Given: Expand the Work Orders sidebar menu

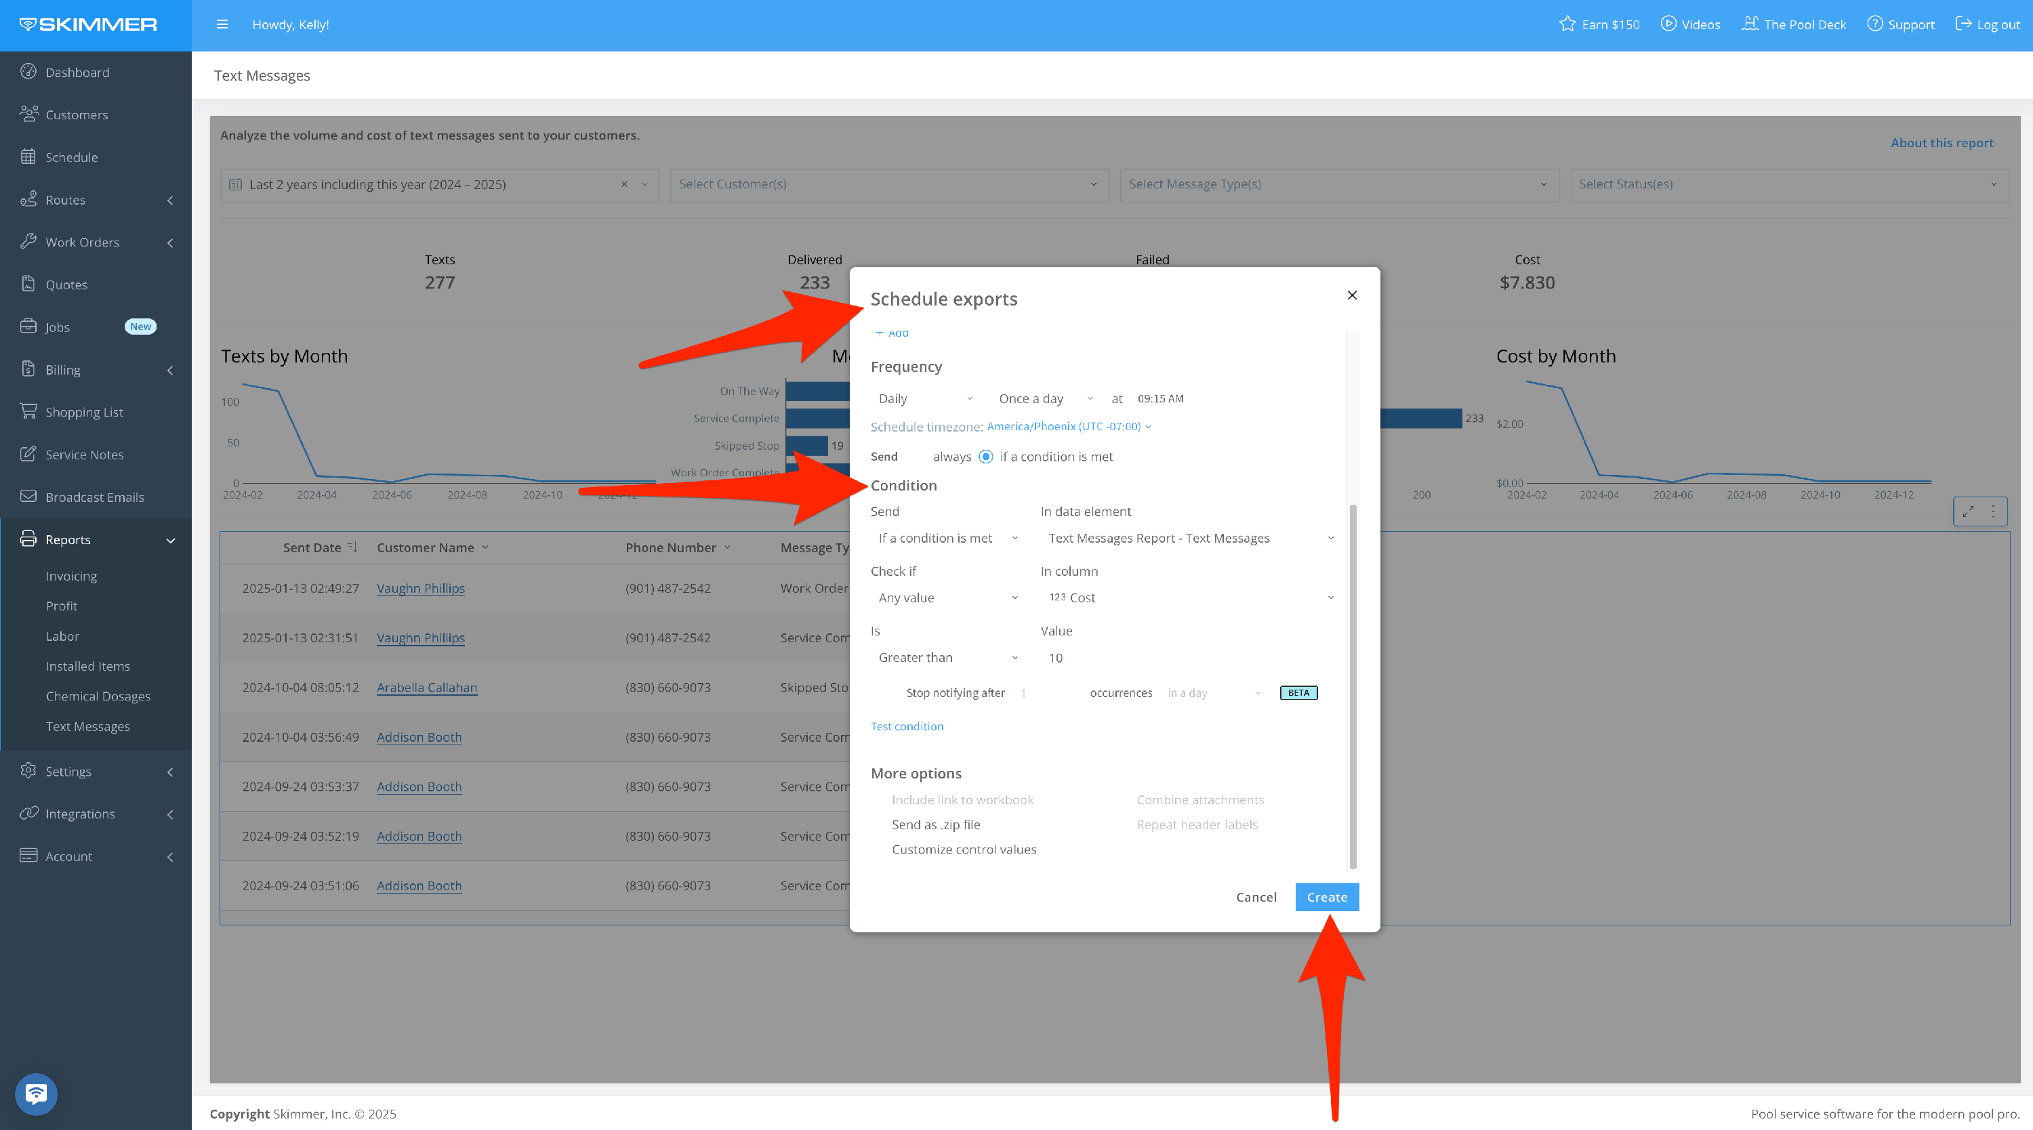Looking at the screenshot, I should pyautogui.click(x=82, y=243).
